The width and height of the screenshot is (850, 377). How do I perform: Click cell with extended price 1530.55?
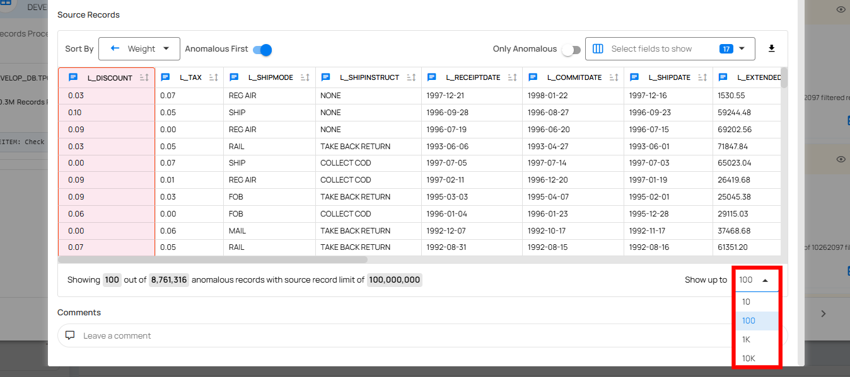point(747,96)
